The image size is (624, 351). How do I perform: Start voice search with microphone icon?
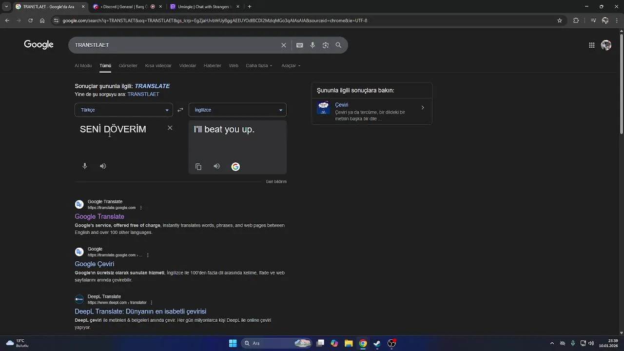click(312, 45)
